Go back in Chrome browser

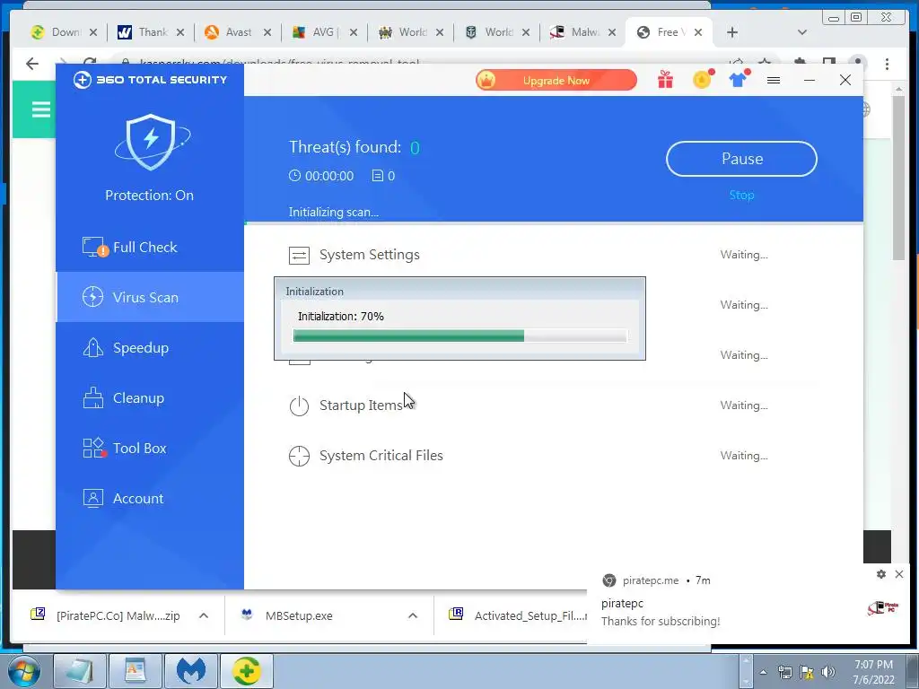coord(32,64)
